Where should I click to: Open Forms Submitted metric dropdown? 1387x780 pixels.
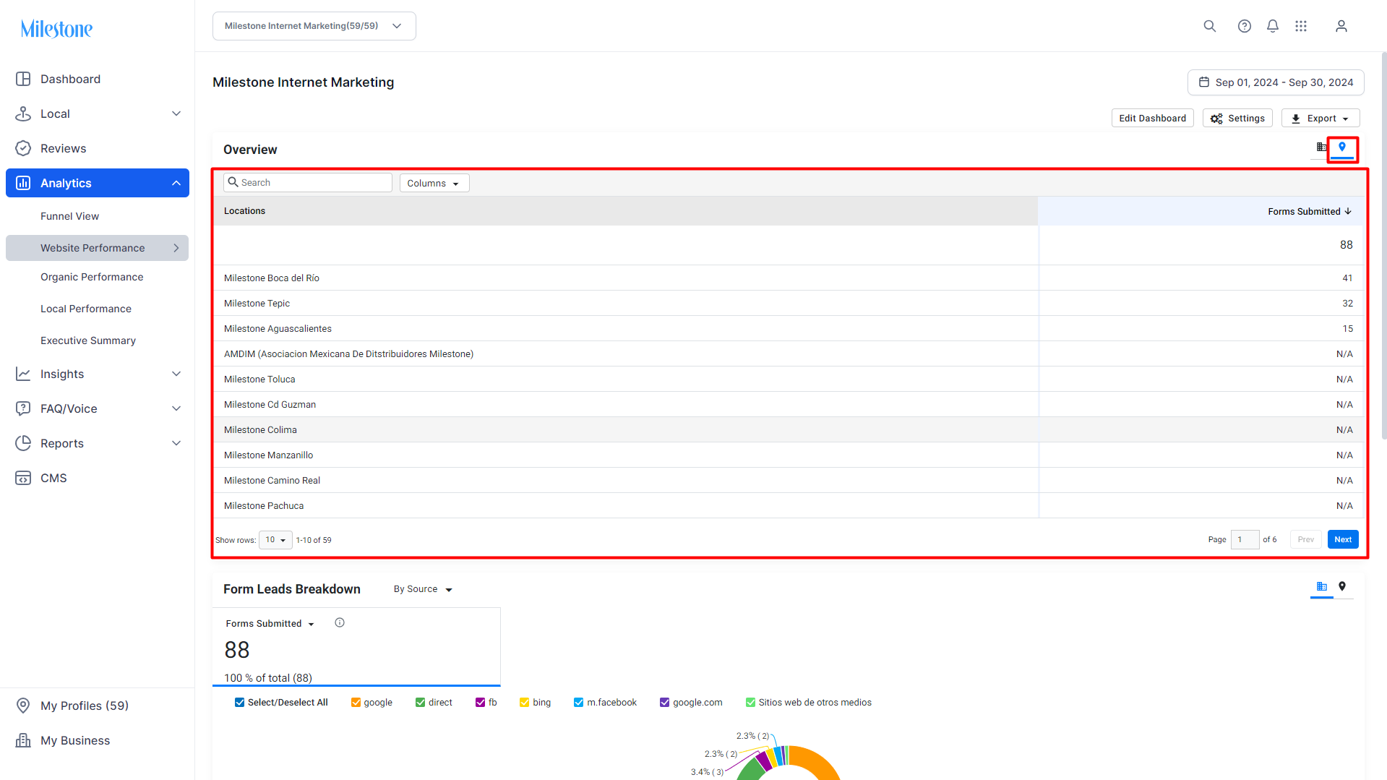click(270, 623)
